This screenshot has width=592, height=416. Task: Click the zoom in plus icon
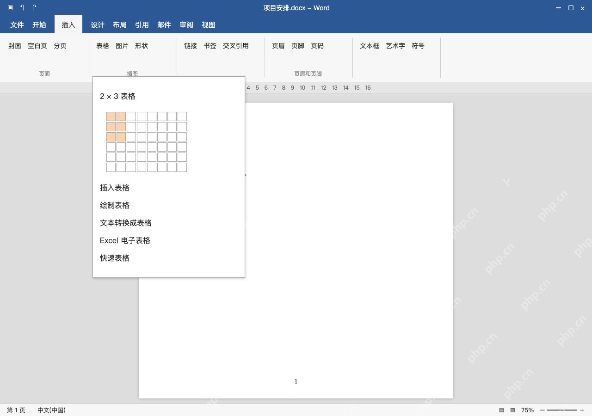[x=582, y=410]
